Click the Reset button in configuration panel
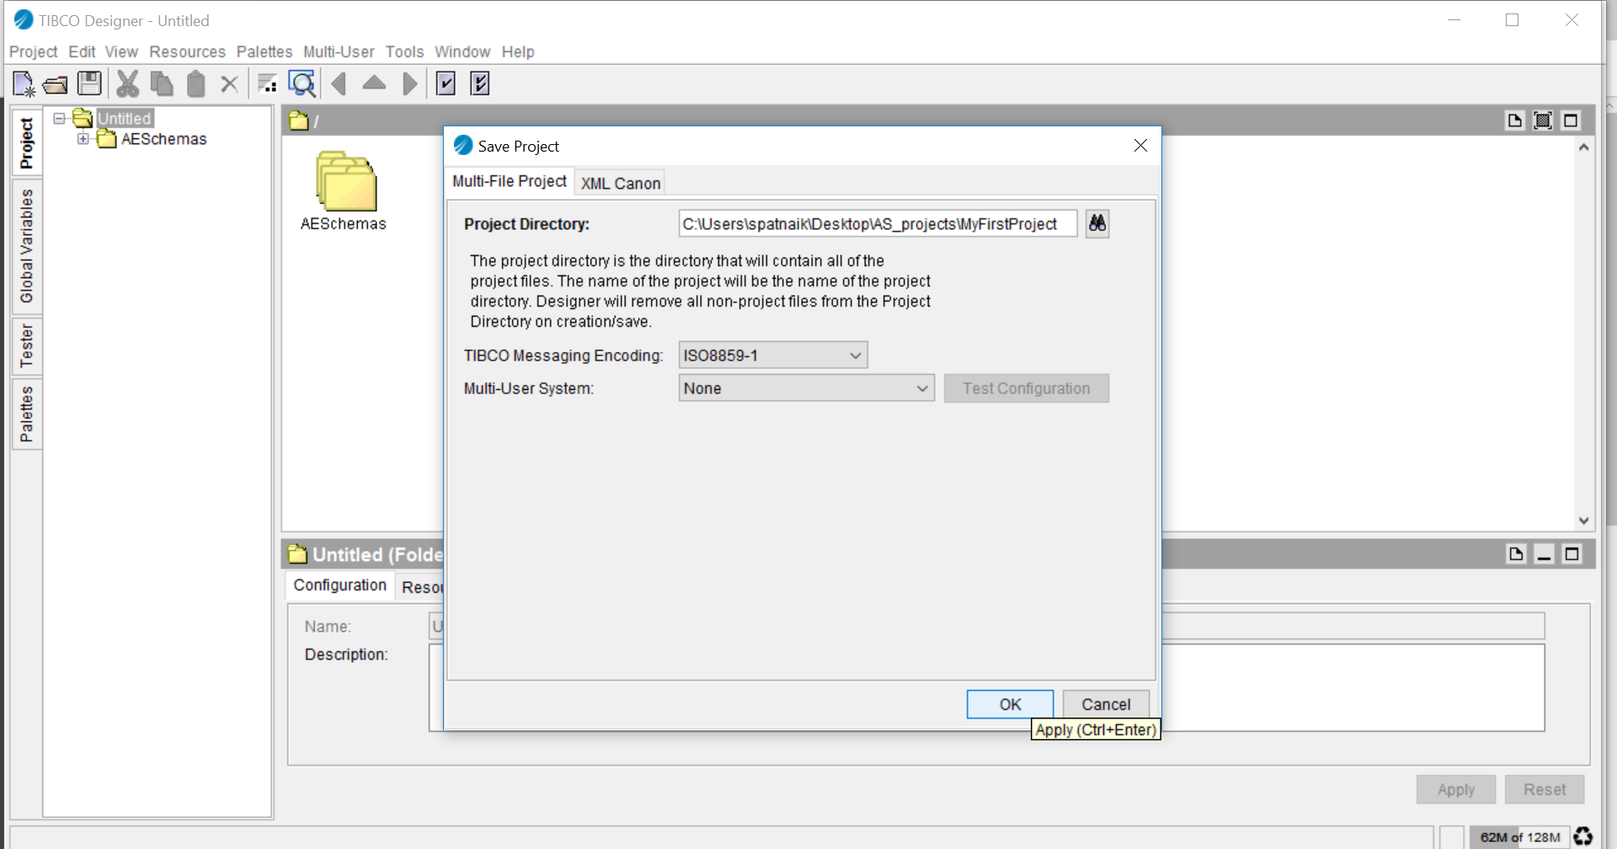 point(1545,789)
